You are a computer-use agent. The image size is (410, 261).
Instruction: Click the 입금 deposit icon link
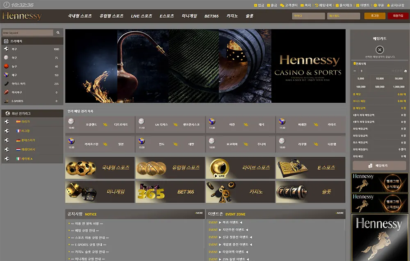coord(259,5)
